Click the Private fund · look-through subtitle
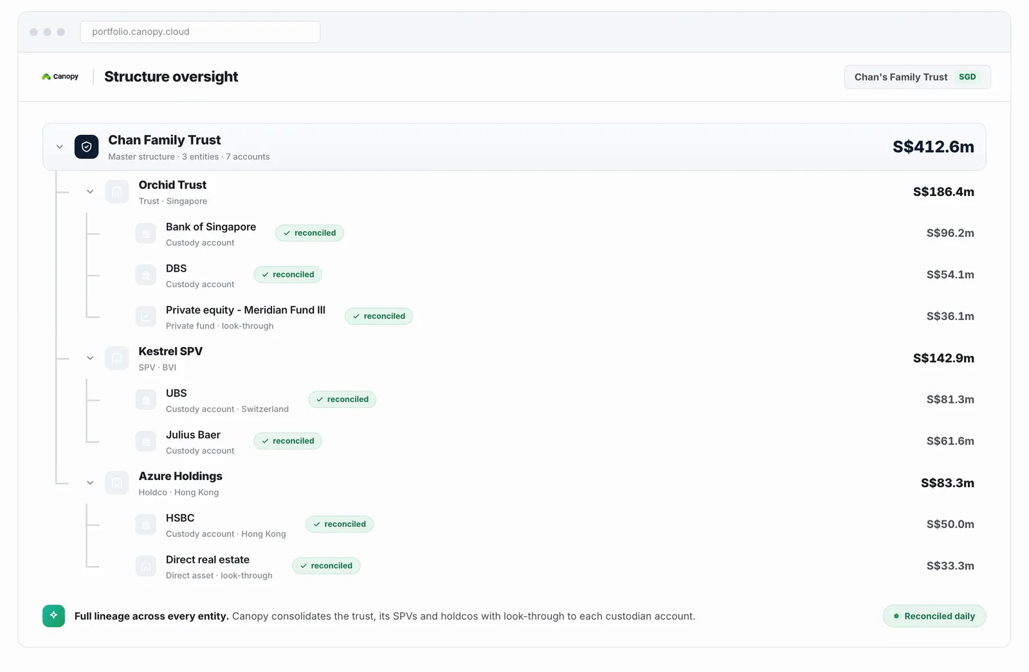 coord(220,326)
